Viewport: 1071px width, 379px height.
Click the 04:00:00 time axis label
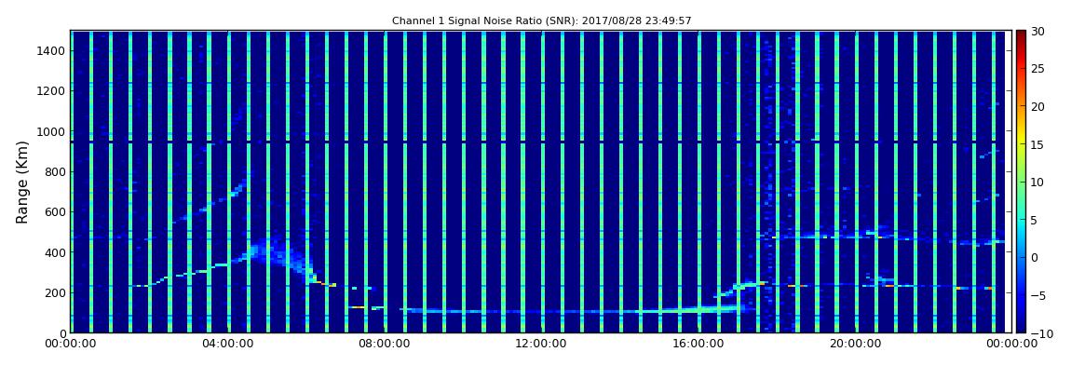[x=226, y=344]
